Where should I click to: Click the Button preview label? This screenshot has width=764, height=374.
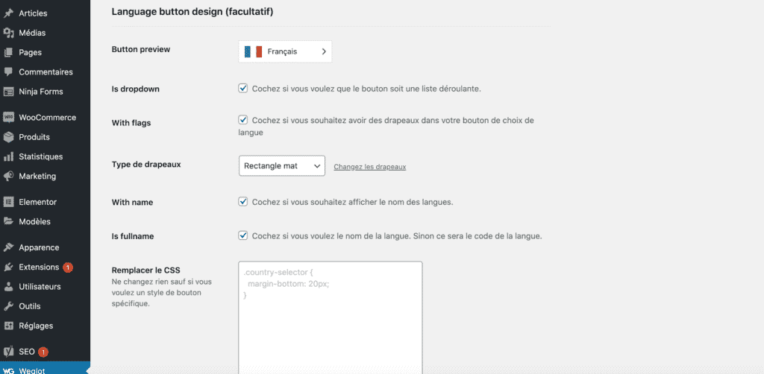point(141,49)
